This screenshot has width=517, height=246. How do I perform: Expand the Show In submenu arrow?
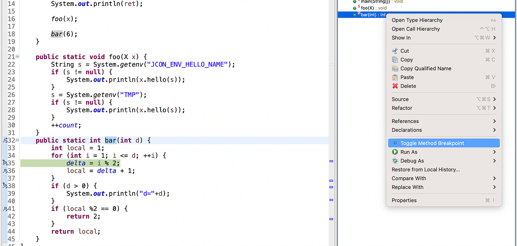click(494, 38)
